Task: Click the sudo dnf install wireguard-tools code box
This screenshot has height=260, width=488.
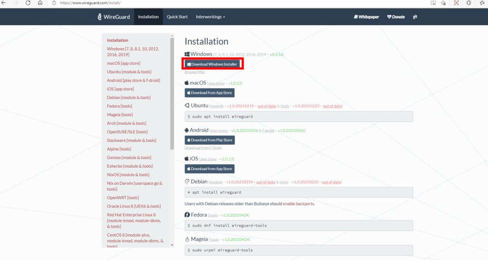Action: click(299, 226)
